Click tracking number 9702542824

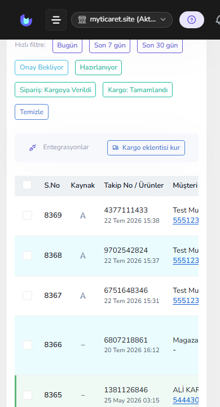(126, 250)
